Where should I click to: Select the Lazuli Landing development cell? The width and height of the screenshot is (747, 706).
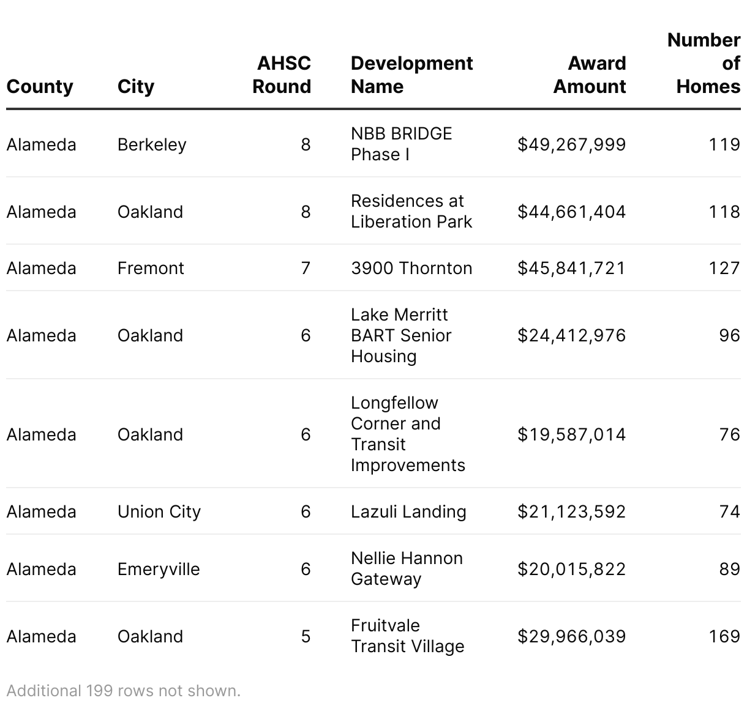pos(408,511)
